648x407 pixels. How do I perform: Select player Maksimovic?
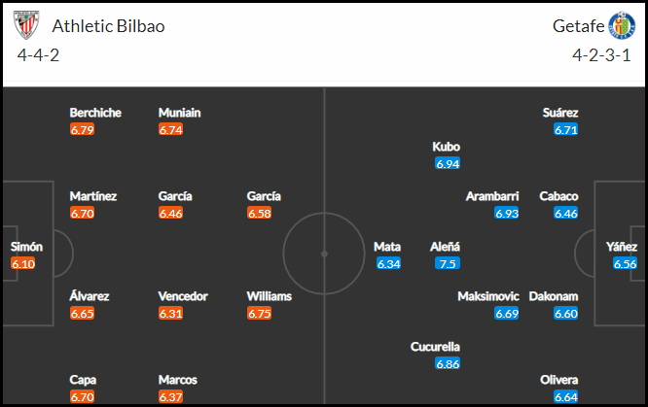click(x=488, y=296)
